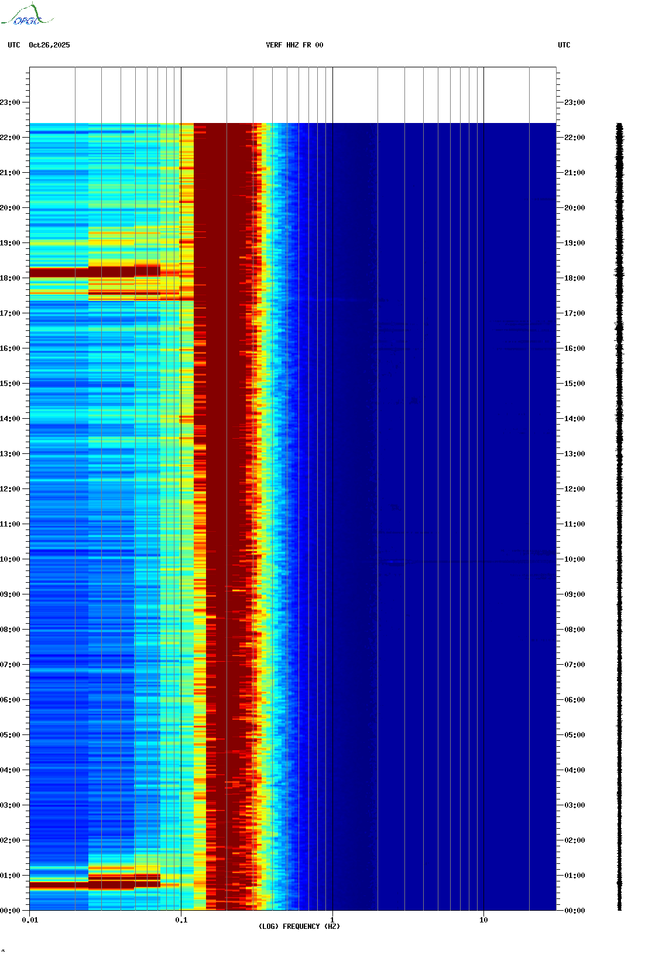Click the 10 Hz frequency axis label
Viewport: 645px width, 957px height.
click(483, 920)
